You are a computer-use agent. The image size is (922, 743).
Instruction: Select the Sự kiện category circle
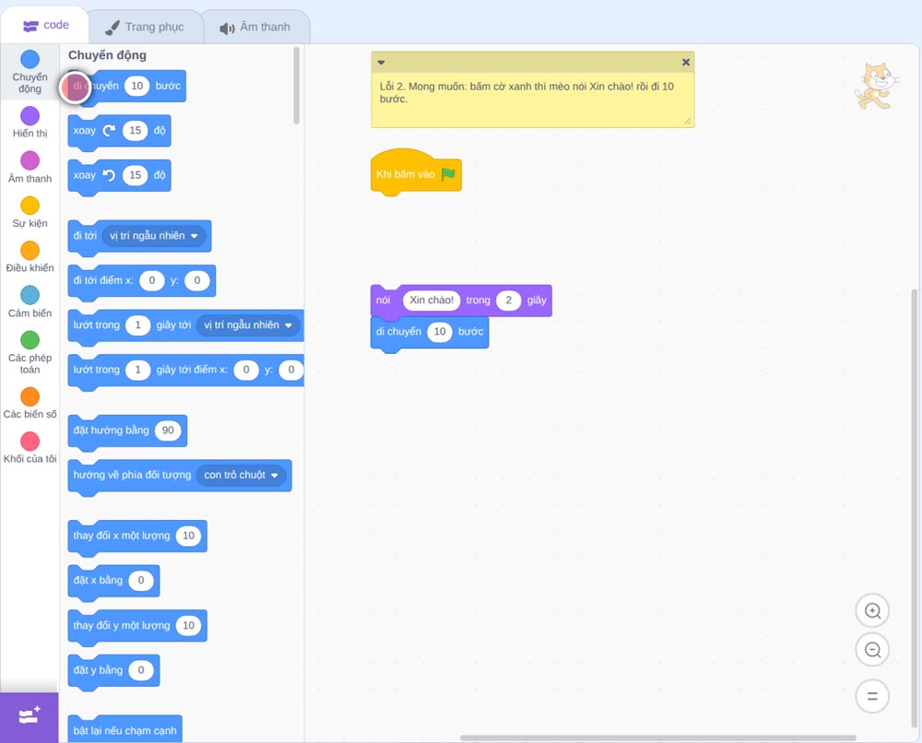click(30, 206)
